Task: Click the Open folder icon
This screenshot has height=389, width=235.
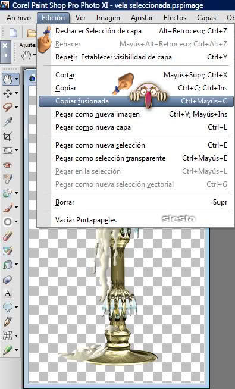Action: [x=32, y=33]
